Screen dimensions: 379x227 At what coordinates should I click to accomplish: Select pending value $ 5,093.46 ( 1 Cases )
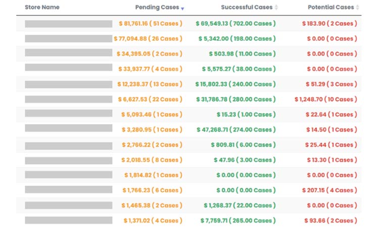(x=152, y=115)
